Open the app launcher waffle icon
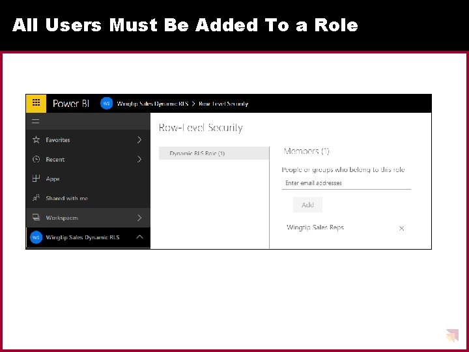 pos(36,103)
